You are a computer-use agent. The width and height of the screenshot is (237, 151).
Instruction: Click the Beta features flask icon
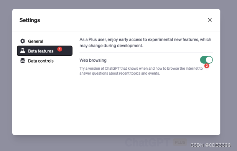pyautogui.click(x=23, y=51)
